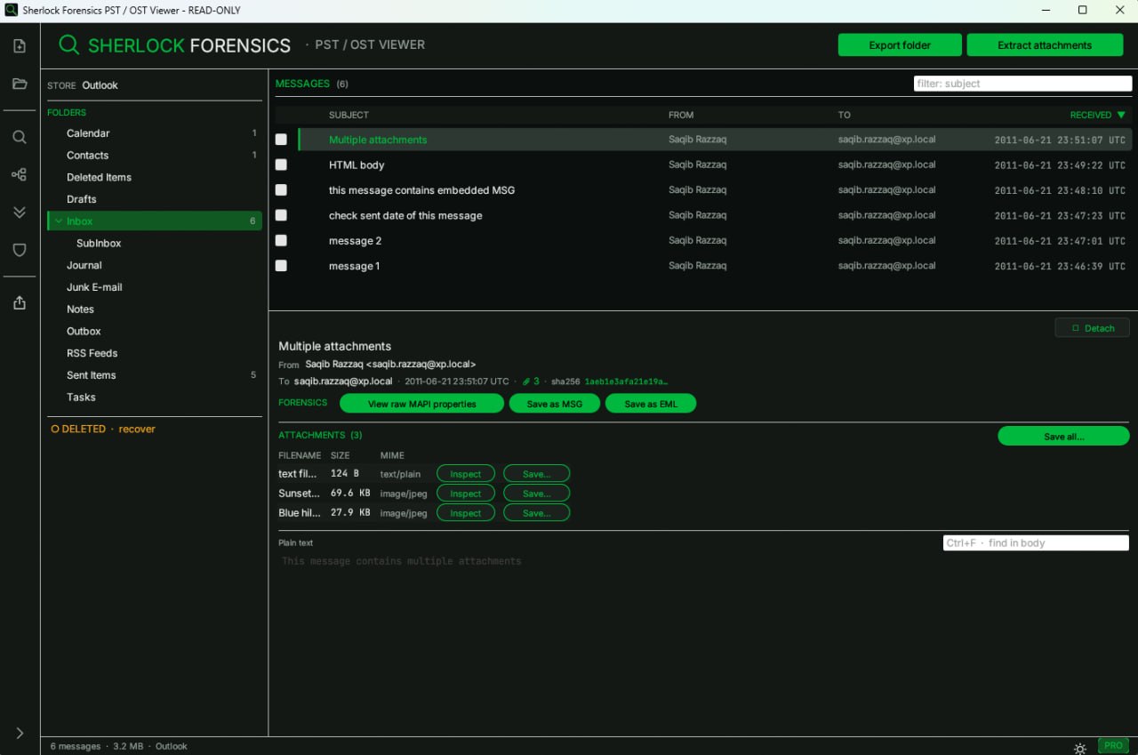The height and width of the screenshot is (755, 1138).
Task: Inspect the text file attachment
Action: (465, 474)
